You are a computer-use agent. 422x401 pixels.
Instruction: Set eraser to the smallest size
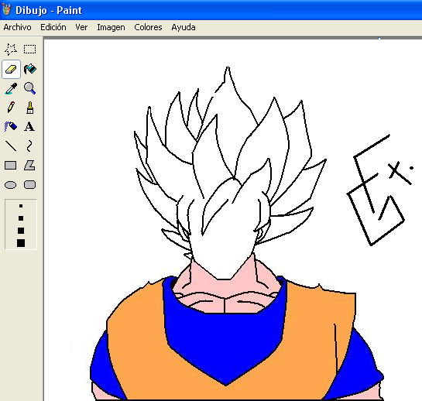[21, 206]
